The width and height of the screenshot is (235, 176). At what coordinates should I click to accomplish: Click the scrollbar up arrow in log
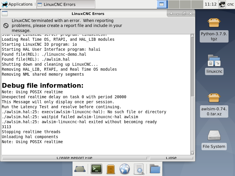click(192, 36)
